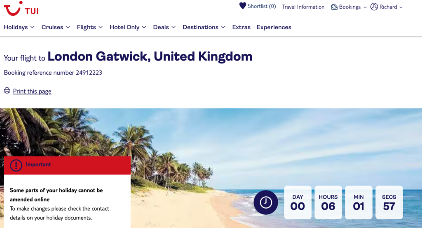
Task: Open the Travel Information link
Action: click(x=303, y=7)
